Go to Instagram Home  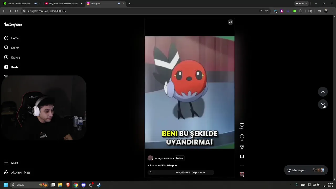coord(12,38)
